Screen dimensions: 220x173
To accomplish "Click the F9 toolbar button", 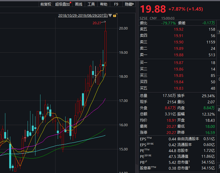I will (x=116, y=4).
